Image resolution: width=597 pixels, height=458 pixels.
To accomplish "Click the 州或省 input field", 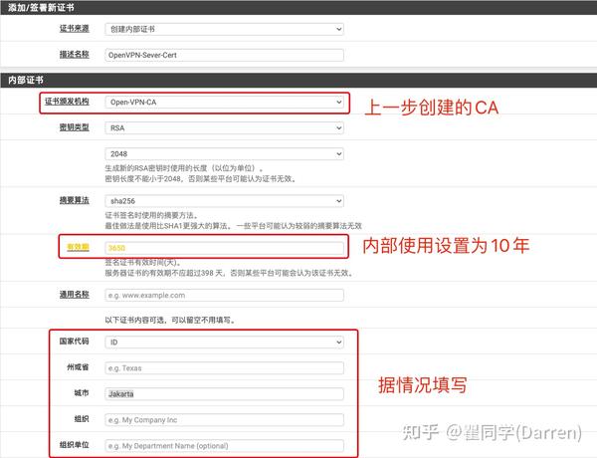I will pos(224,368).
